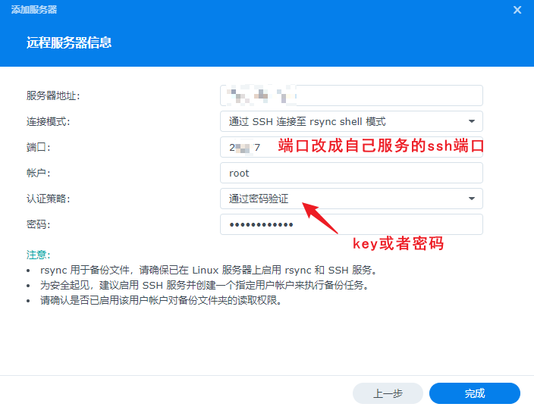
Task: Close the 添加服务器 dialog
Action: 517,10
